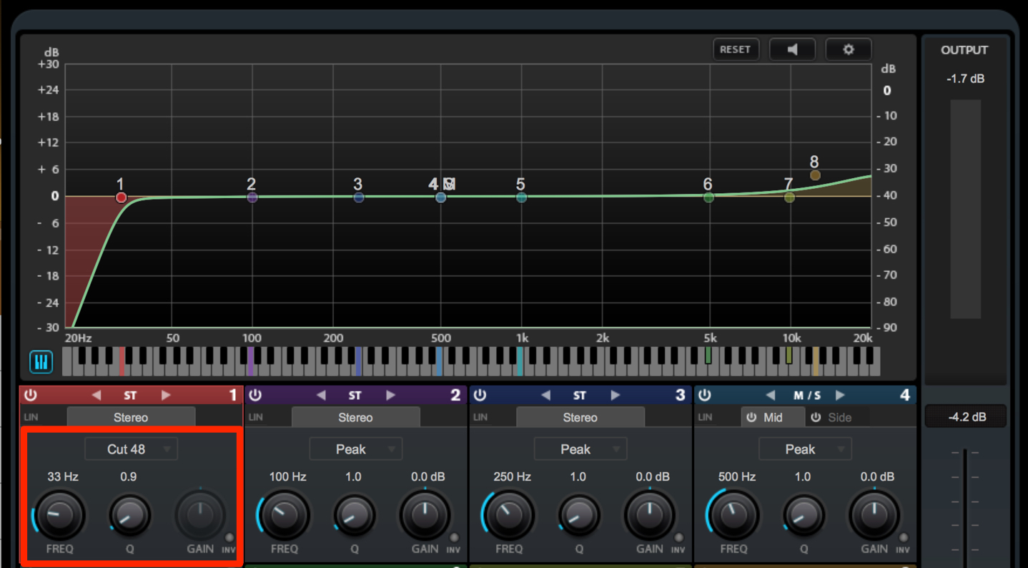Click the -4.2 dB output value field
This screenshot has height=568, width=1028.
click(966, 417)
